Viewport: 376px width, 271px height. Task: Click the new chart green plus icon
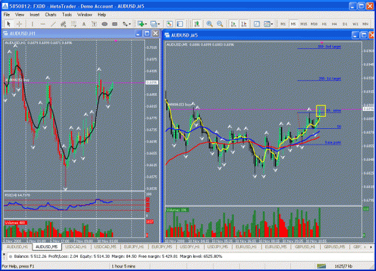pyautogui.click(x=141, y=24)
